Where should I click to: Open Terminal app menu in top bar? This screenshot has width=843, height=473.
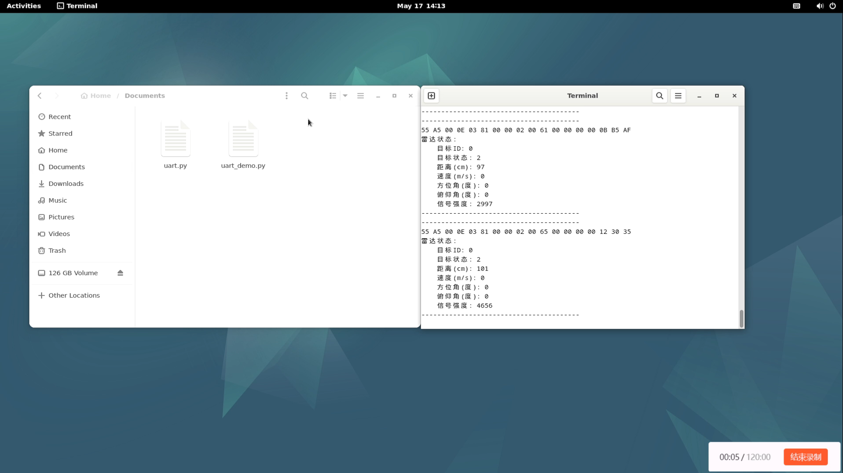[x=77, y=6]
